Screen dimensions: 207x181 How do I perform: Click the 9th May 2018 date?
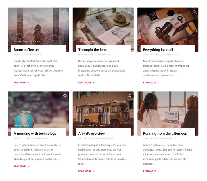(x=33, y=55)
